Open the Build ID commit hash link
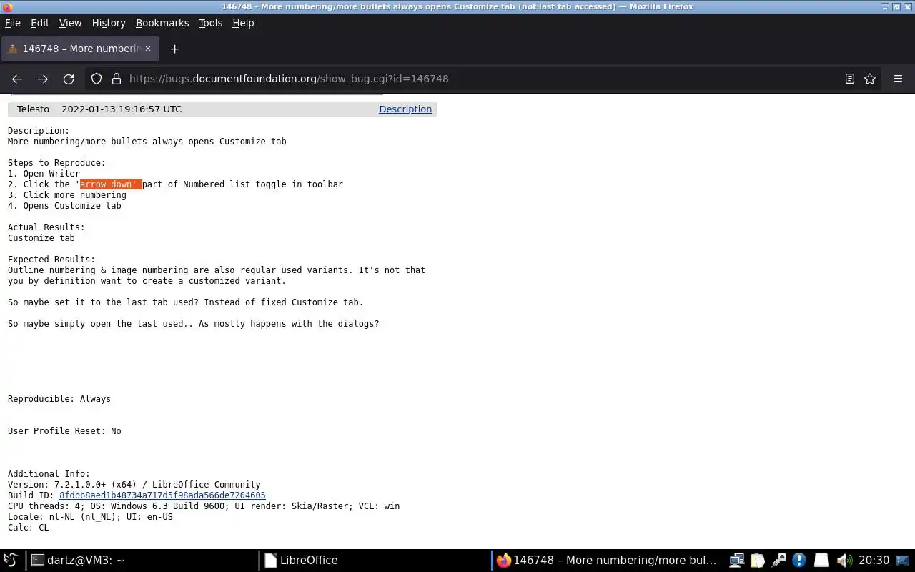Viewport: 915px width, 572px height. point(162,495)
